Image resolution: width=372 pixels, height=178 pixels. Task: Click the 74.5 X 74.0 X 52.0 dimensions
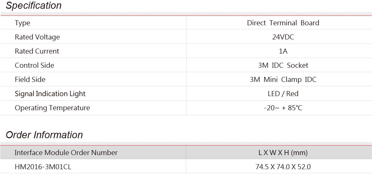tap(283, 167)
